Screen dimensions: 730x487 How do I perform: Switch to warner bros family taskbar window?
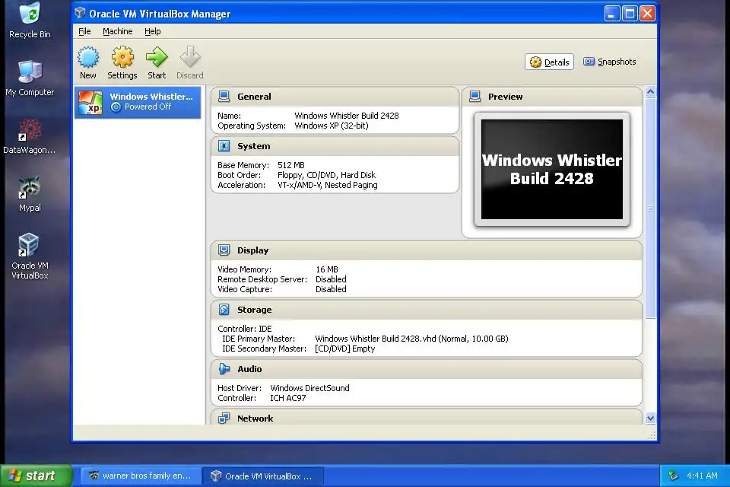(141, 476)
